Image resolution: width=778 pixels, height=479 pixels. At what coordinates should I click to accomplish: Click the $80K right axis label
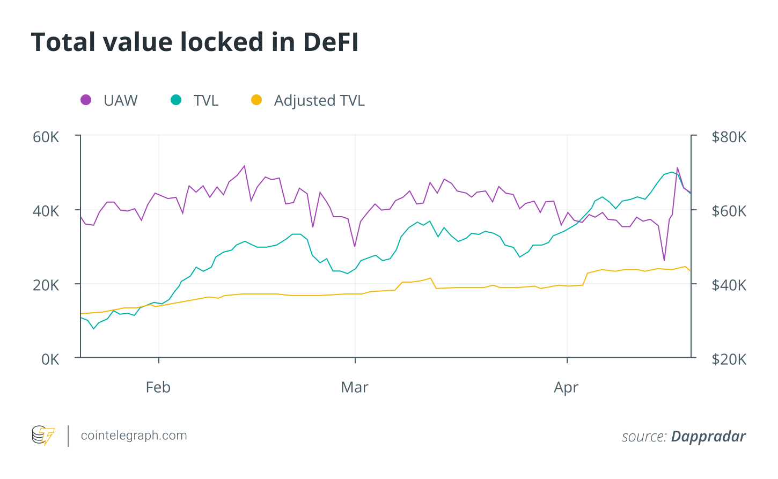[x=729, y=137]
